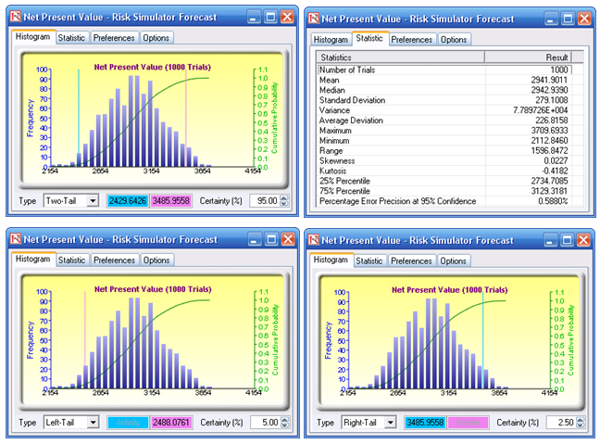This screenshot has width=600, height=444.
Task: Click the 2.50 certainty value field
Action: [561, 422]
